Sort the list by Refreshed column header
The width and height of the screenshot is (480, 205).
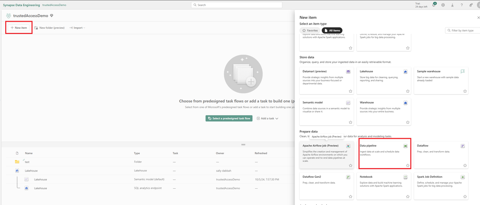261,153
